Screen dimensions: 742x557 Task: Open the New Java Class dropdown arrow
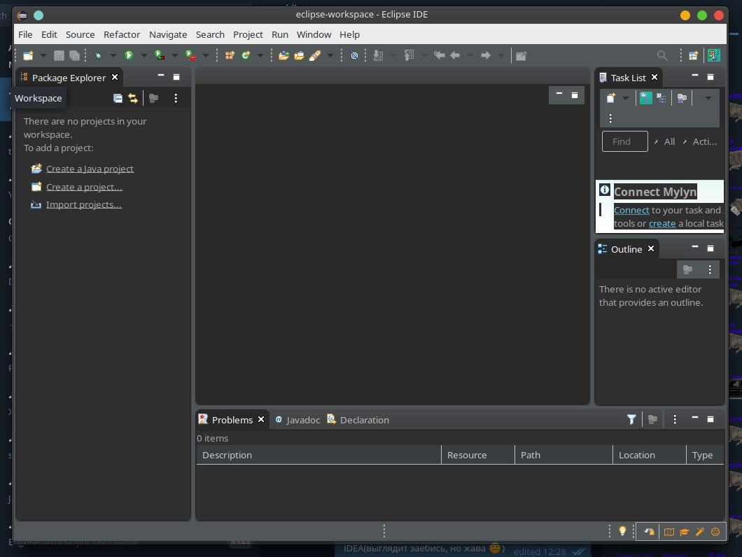pyautogui.click(x=260, y=55)
